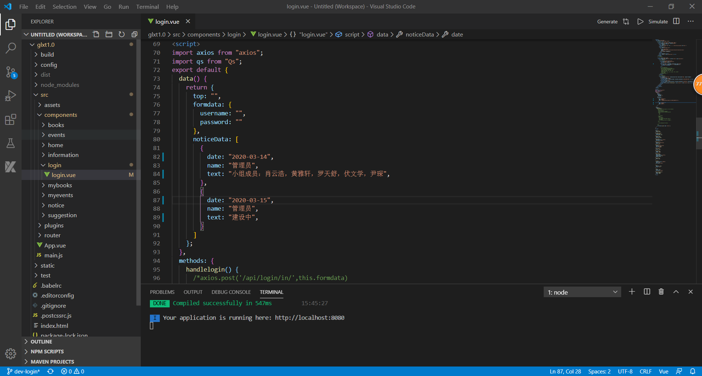
Task: Open the Terminal menu
Action: [x=147, y=7]
